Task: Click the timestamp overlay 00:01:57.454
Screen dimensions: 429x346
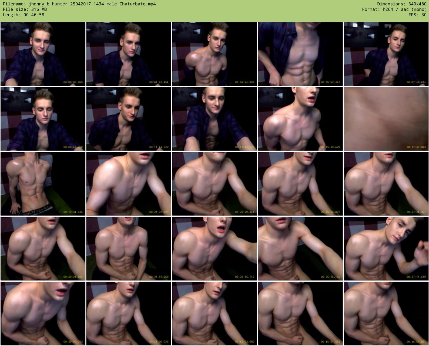Action: (x=159, y=82)
